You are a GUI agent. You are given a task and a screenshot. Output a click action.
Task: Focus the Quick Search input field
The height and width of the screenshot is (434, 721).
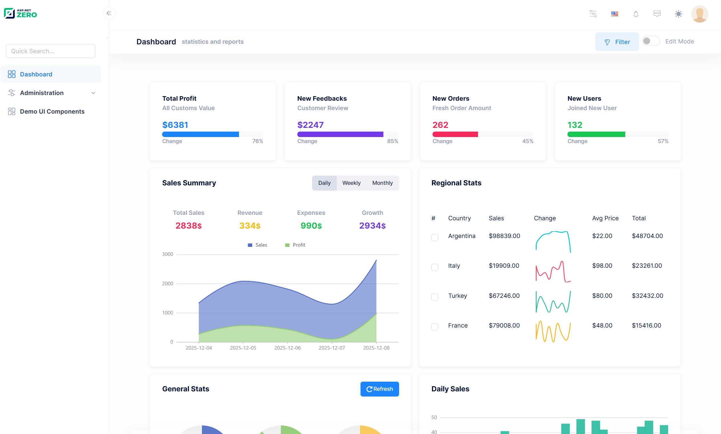(51, 51)
